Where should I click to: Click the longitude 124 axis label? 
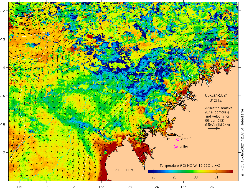(x=156, y=187)
